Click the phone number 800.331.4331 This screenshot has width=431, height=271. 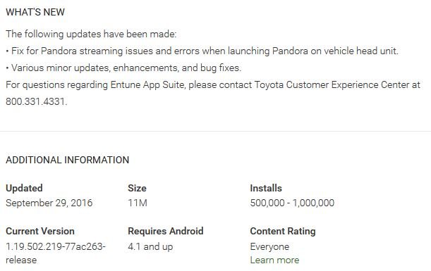36,101
